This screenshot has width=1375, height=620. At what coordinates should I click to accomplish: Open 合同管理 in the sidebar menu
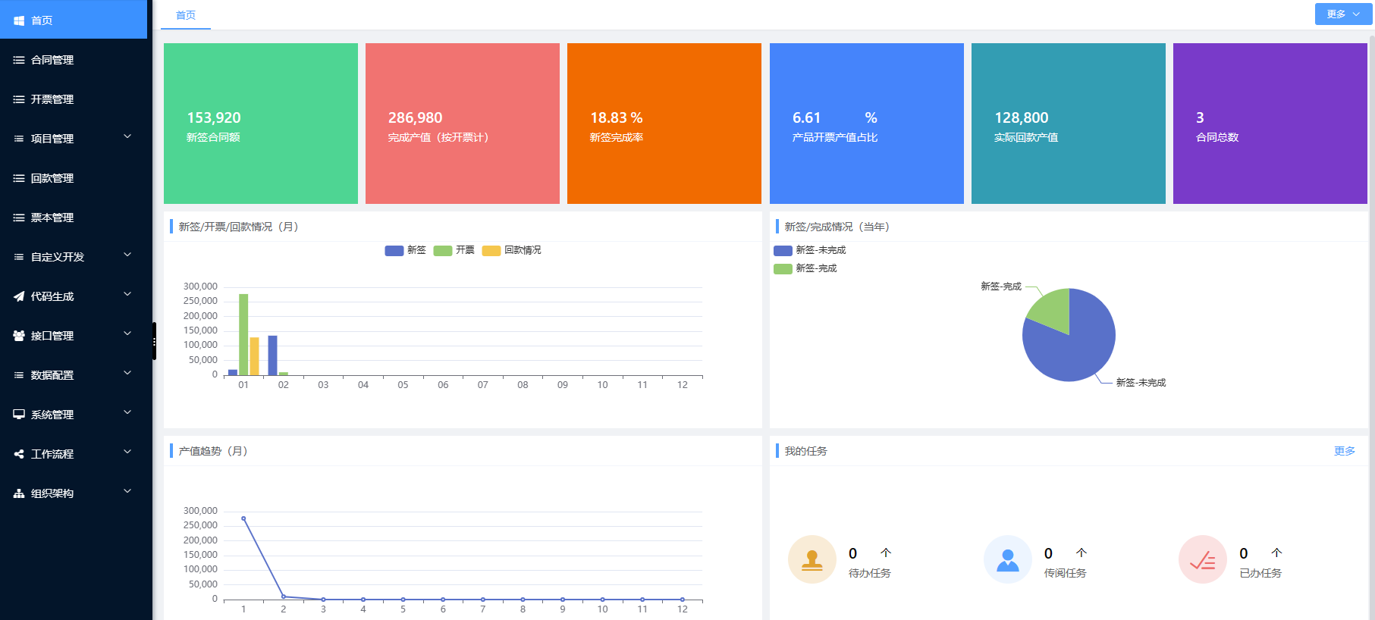pos(74,60)
